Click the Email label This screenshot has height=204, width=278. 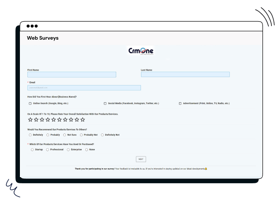click(32, 82)
